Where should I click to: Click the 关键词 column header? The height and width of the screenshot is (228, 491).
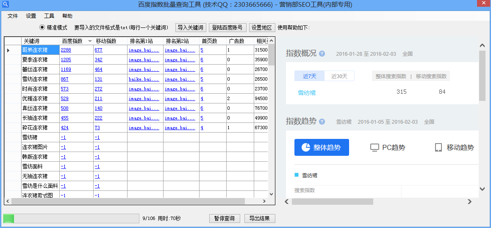[40, 41]
